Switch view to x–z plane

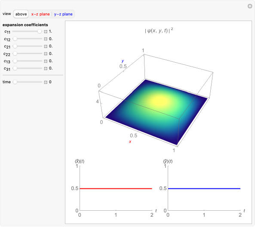coord(40,14)
